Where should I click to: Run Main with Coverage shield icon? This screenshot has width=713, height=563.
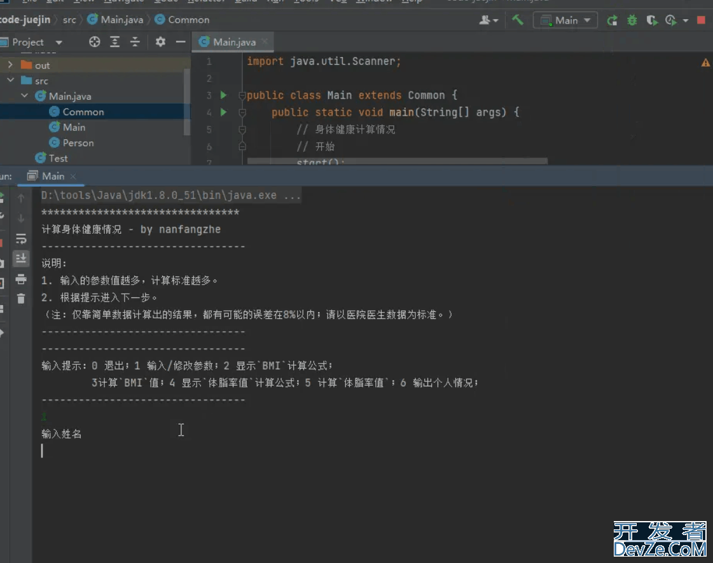pyautogui.click(x=652, y=20)
